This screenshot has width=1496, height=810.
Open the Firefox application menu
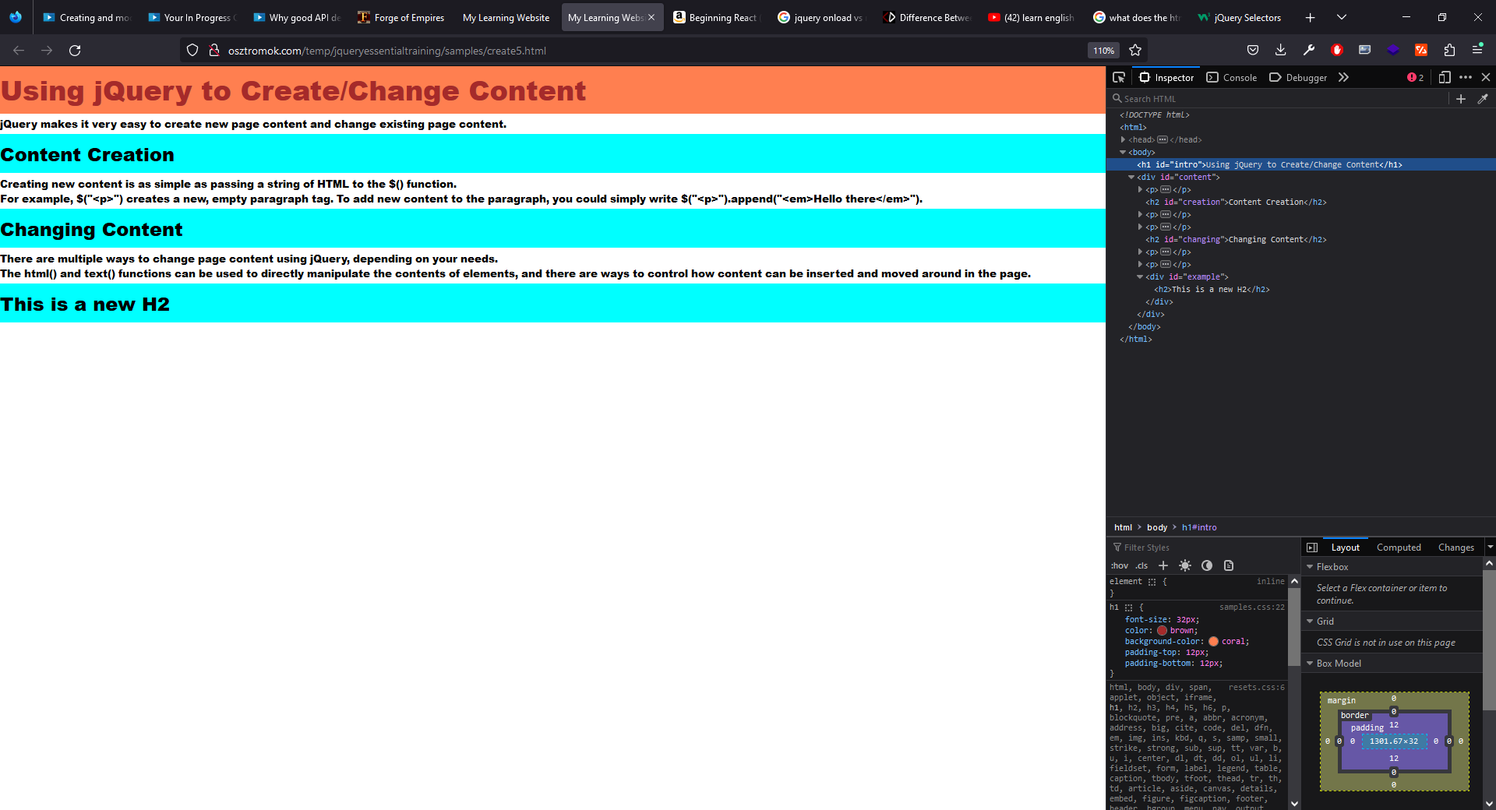pyautogui.click(x=1477, y=50)
